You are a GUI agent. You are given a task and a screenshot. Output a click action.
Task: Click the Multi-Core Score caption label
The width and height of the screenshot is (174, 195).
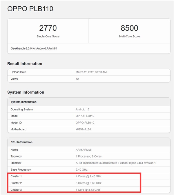(x=129, y=37)
